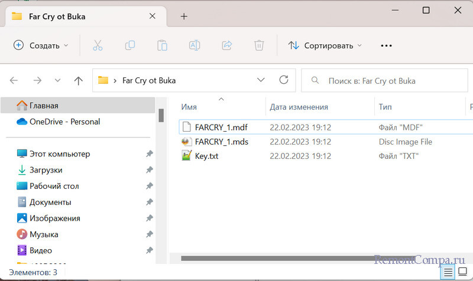Viewport: 473px width, 281px height.
Task: Expand recent locations chevron
Action: [x=57, y=80]
